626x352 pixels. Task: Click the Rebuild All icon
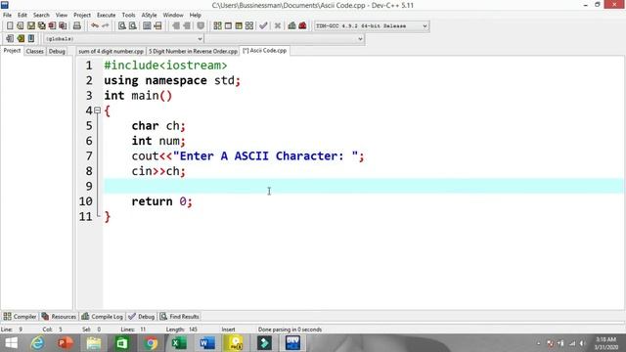coord(249,26)
